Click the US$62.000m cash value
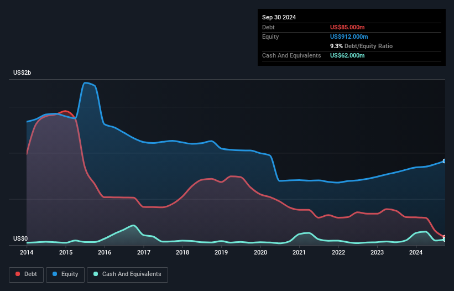Image resolution: width=454 pixels, height=291 pixels. click(x=347, y=55)
